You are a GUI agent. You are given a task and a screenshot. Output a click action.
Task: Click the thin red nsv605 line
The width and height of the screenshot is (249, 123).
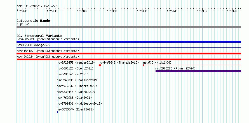pyautogui.click(x=192, y=65)
